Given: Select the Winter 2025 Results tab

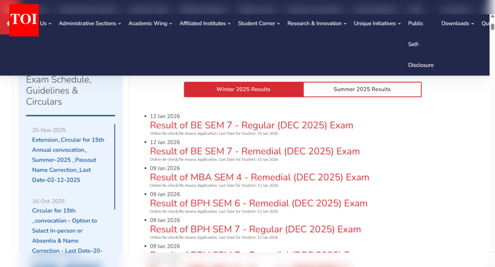Looking at the screenshot, I should click(x=244, y=89).
